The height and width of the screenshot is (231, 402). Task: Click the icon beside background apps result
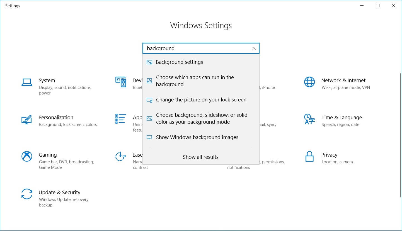tap(149, 81)
